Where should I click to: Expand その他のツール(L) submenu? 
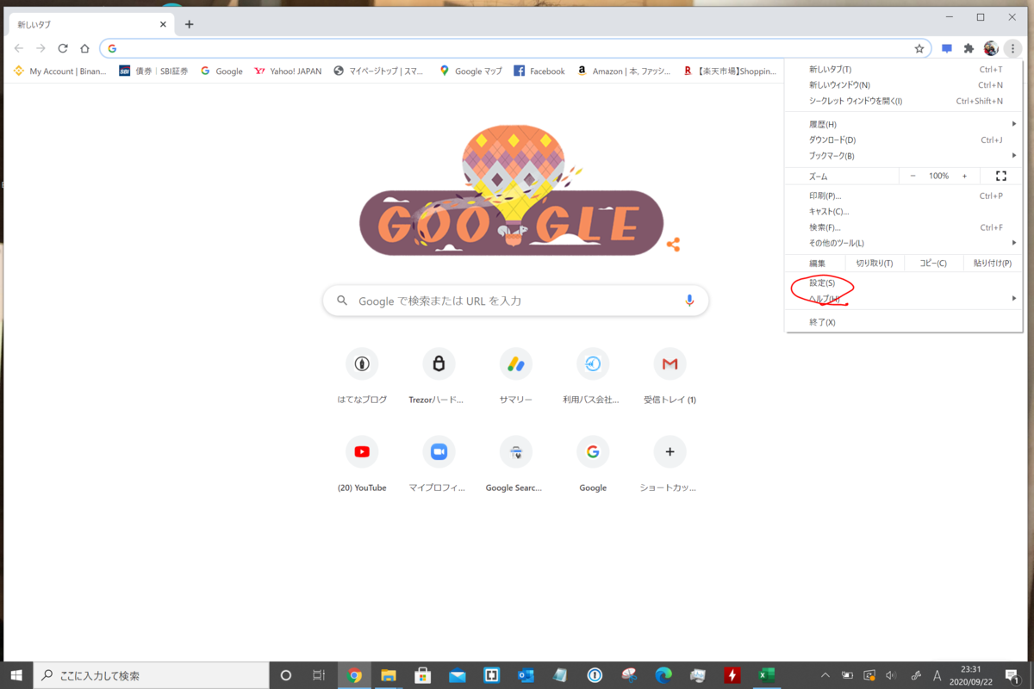[904, 243]
